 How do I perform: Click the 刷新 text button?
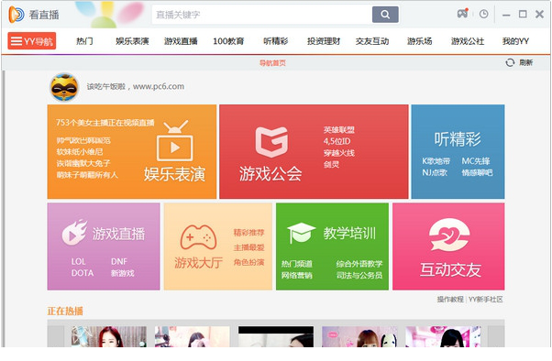point(525,62)
